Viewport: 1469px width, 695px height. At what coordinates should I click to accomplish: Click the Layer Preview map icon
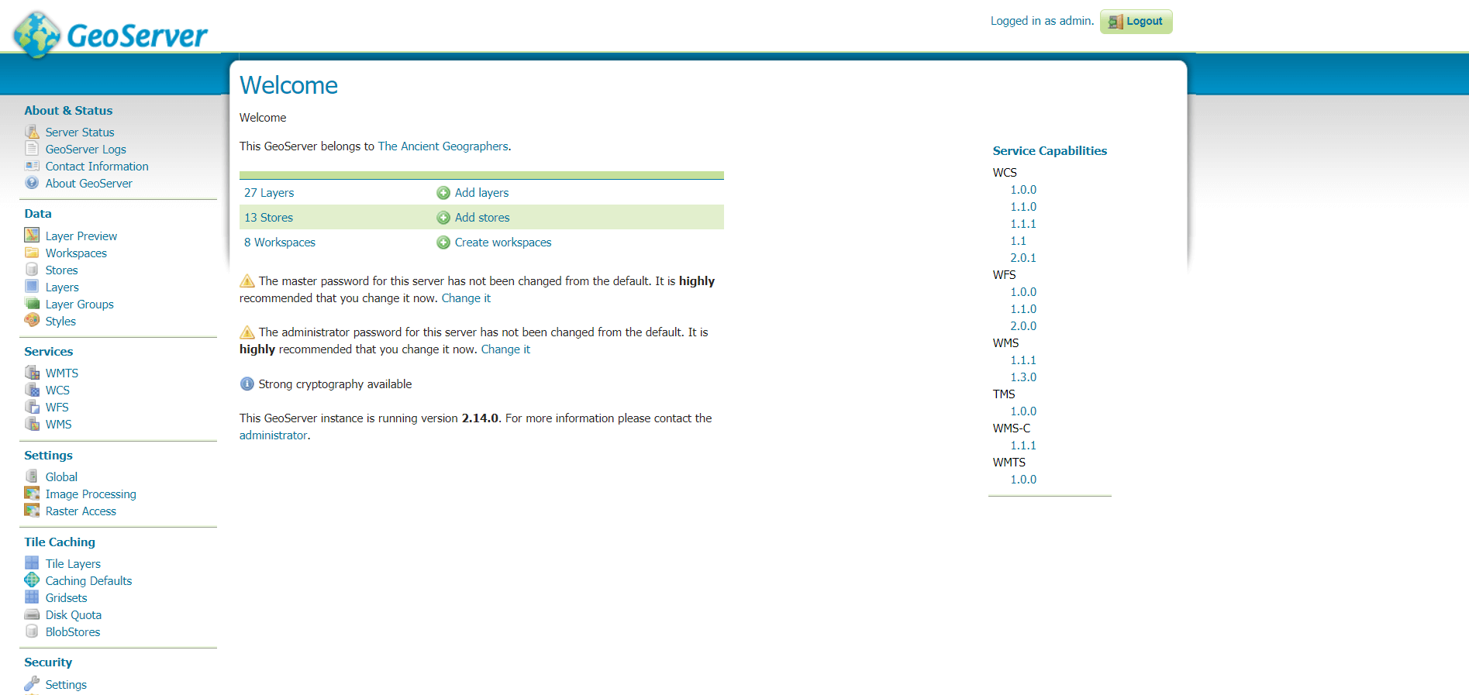(32, 236)
